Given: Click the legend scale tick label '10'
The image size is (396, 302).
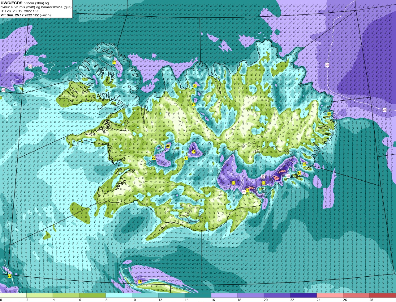Looking at the screenshot, I should (134, 300).
